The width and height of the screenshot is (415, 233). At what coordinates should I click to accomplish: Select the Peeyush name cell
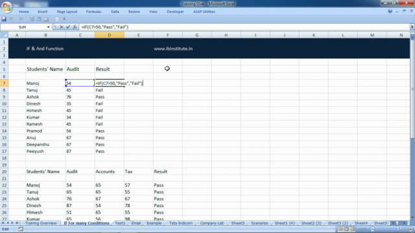click(45, 151)
